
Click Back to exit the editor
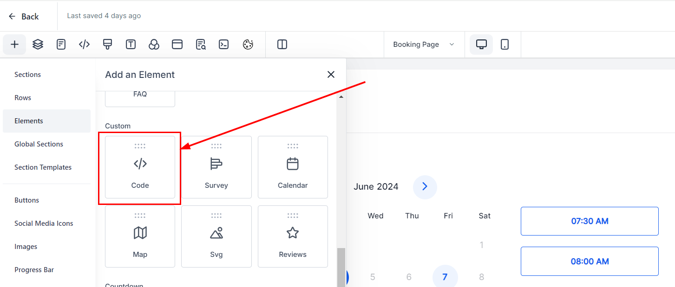[x=24, y=16]
